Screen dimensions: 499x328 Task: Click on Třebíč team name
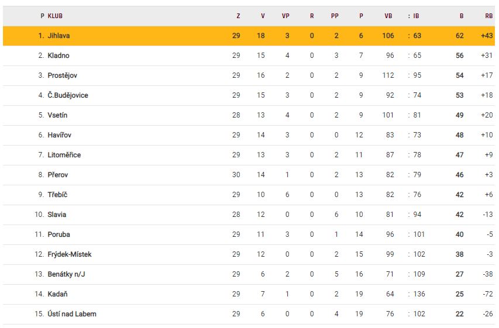(x=57, y=195)
